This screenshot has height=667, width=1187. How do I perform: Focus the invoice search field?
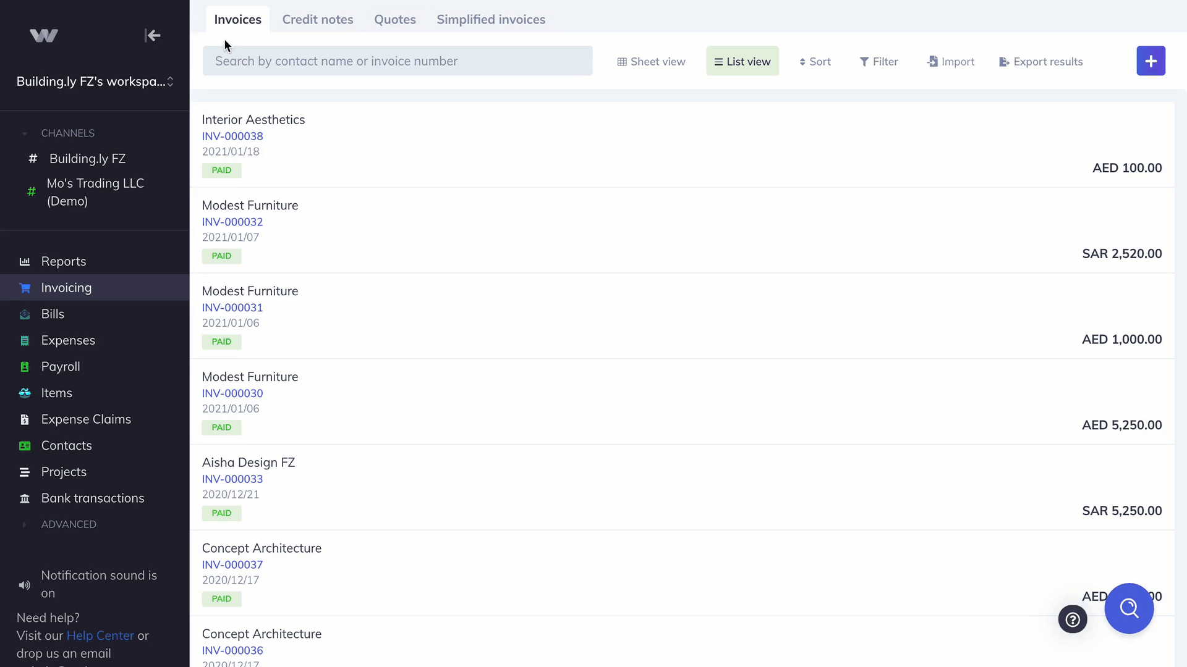click(398, 61)
